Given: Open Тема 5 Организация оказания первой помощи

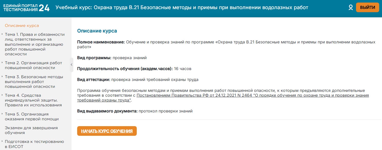Looking at the screenshot, I should [32, 116].
